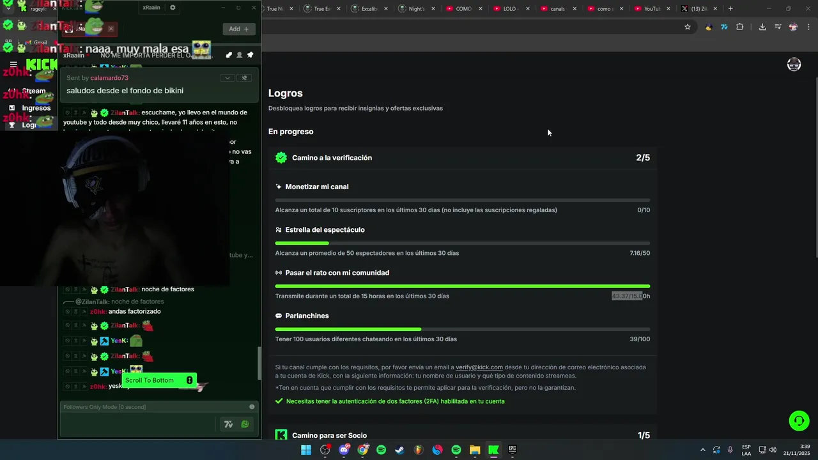Bookmark this page with the star icon
This screenshot has width=818, height=460.
[688, 27]
